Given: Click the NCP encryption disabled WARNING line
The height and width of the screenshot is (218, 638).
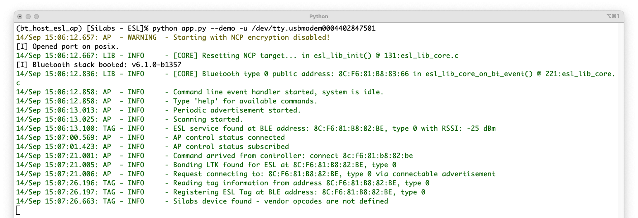Looking at the screenshot, I should point(251,38).
